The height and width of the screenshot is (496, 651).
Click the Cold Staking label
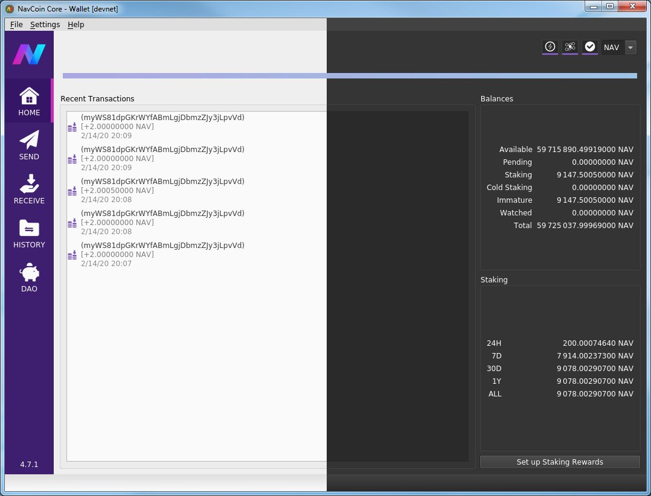pyautogui.click(x=509, y=188)
